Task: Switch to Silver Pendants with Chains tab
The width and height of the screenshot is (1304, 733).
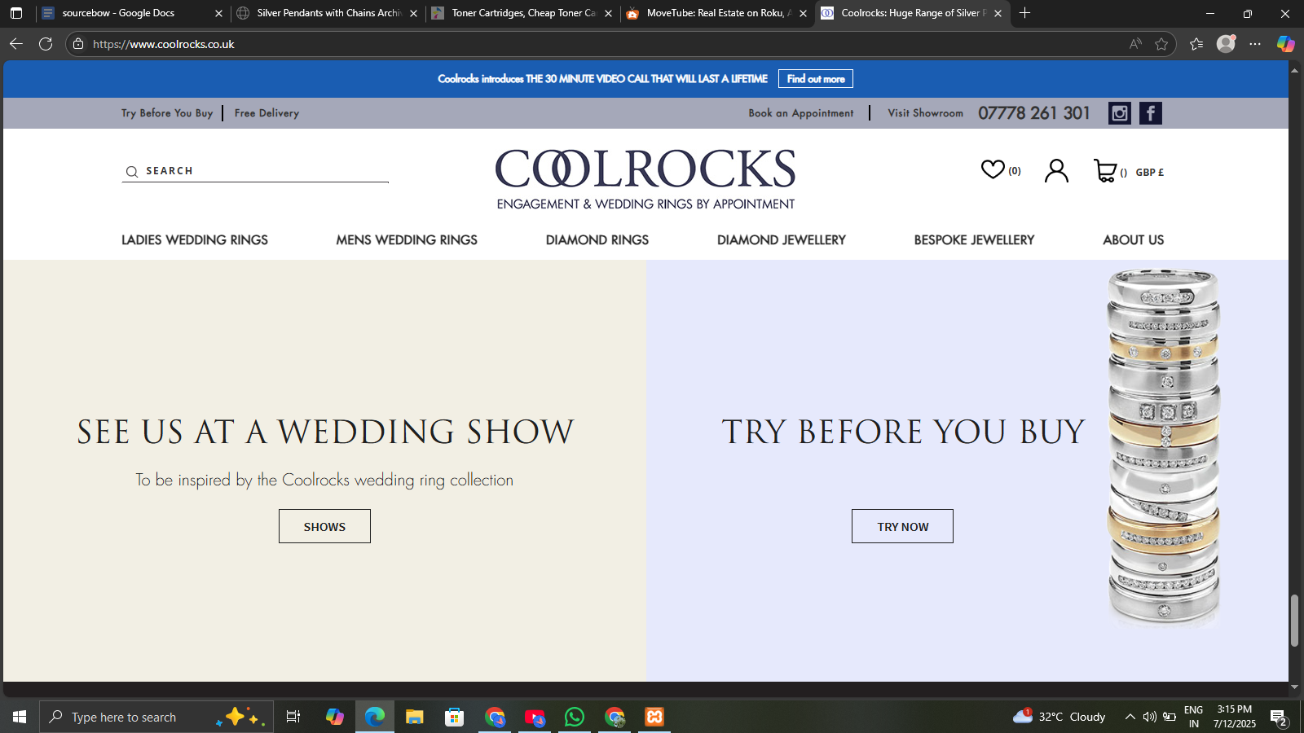Action: tap(328, 13)
